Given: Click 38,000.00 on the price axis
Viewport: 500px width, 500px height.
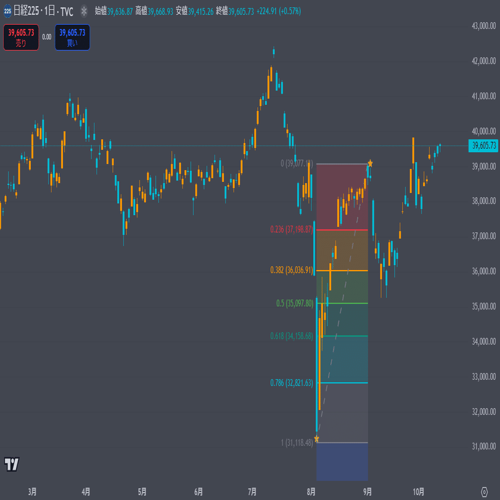Looking at the screenshot, I should click(484, 201).
